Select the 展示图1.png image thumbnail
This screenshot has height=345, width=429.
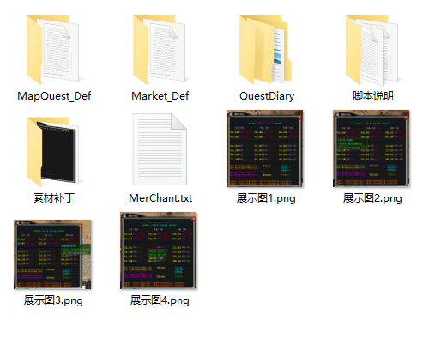coord(265,148)
